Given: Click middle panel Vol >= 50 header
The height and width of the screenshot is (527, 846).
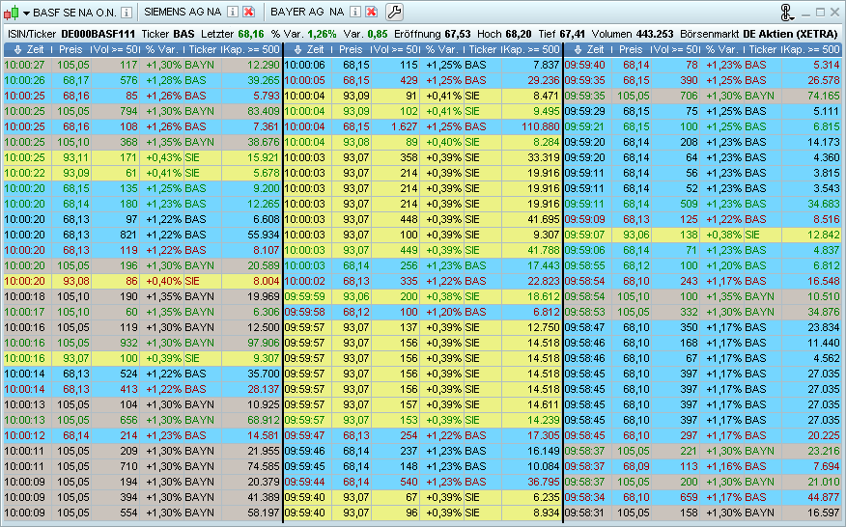Looking at the screenshot, I should [x=396, y=49].
